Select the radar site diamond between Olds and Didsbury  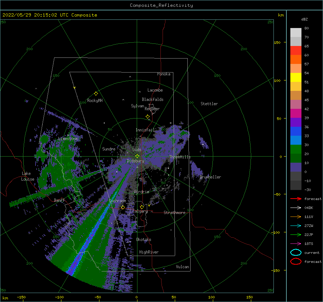pyautogui.click(x=137, y=156)
